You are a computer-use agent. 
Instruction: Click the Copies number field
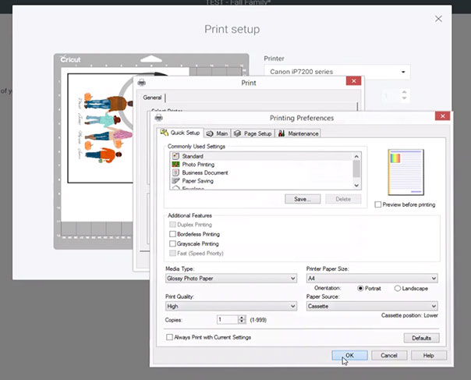pos(226,320)
